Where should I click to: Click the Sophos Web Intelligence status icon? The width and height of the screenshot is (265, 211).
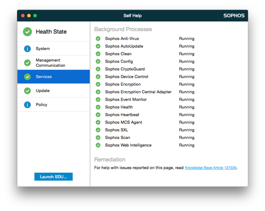click(98, 145)
